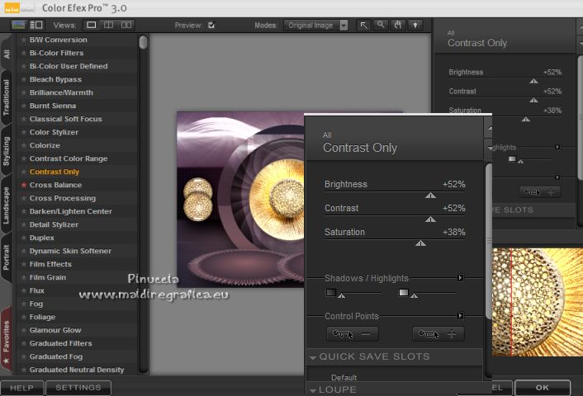Toggle favorite star for Bi-Color Filters
The height and width of the screenshot is (396, 583).
click(x=23, y=53)
